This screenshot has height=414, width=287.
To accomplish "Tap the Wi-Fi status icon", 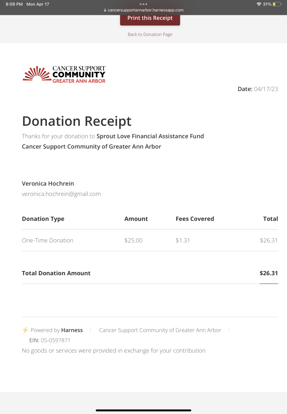I will pos(259,4).
